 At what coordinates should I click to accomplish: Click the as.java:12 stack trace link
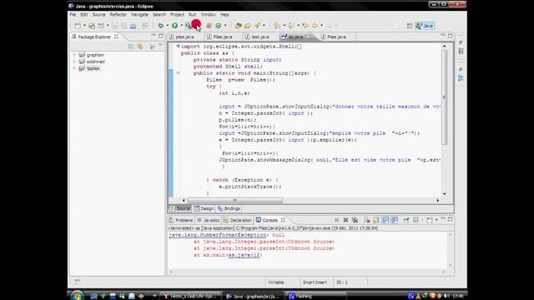(x=244, y=255)
